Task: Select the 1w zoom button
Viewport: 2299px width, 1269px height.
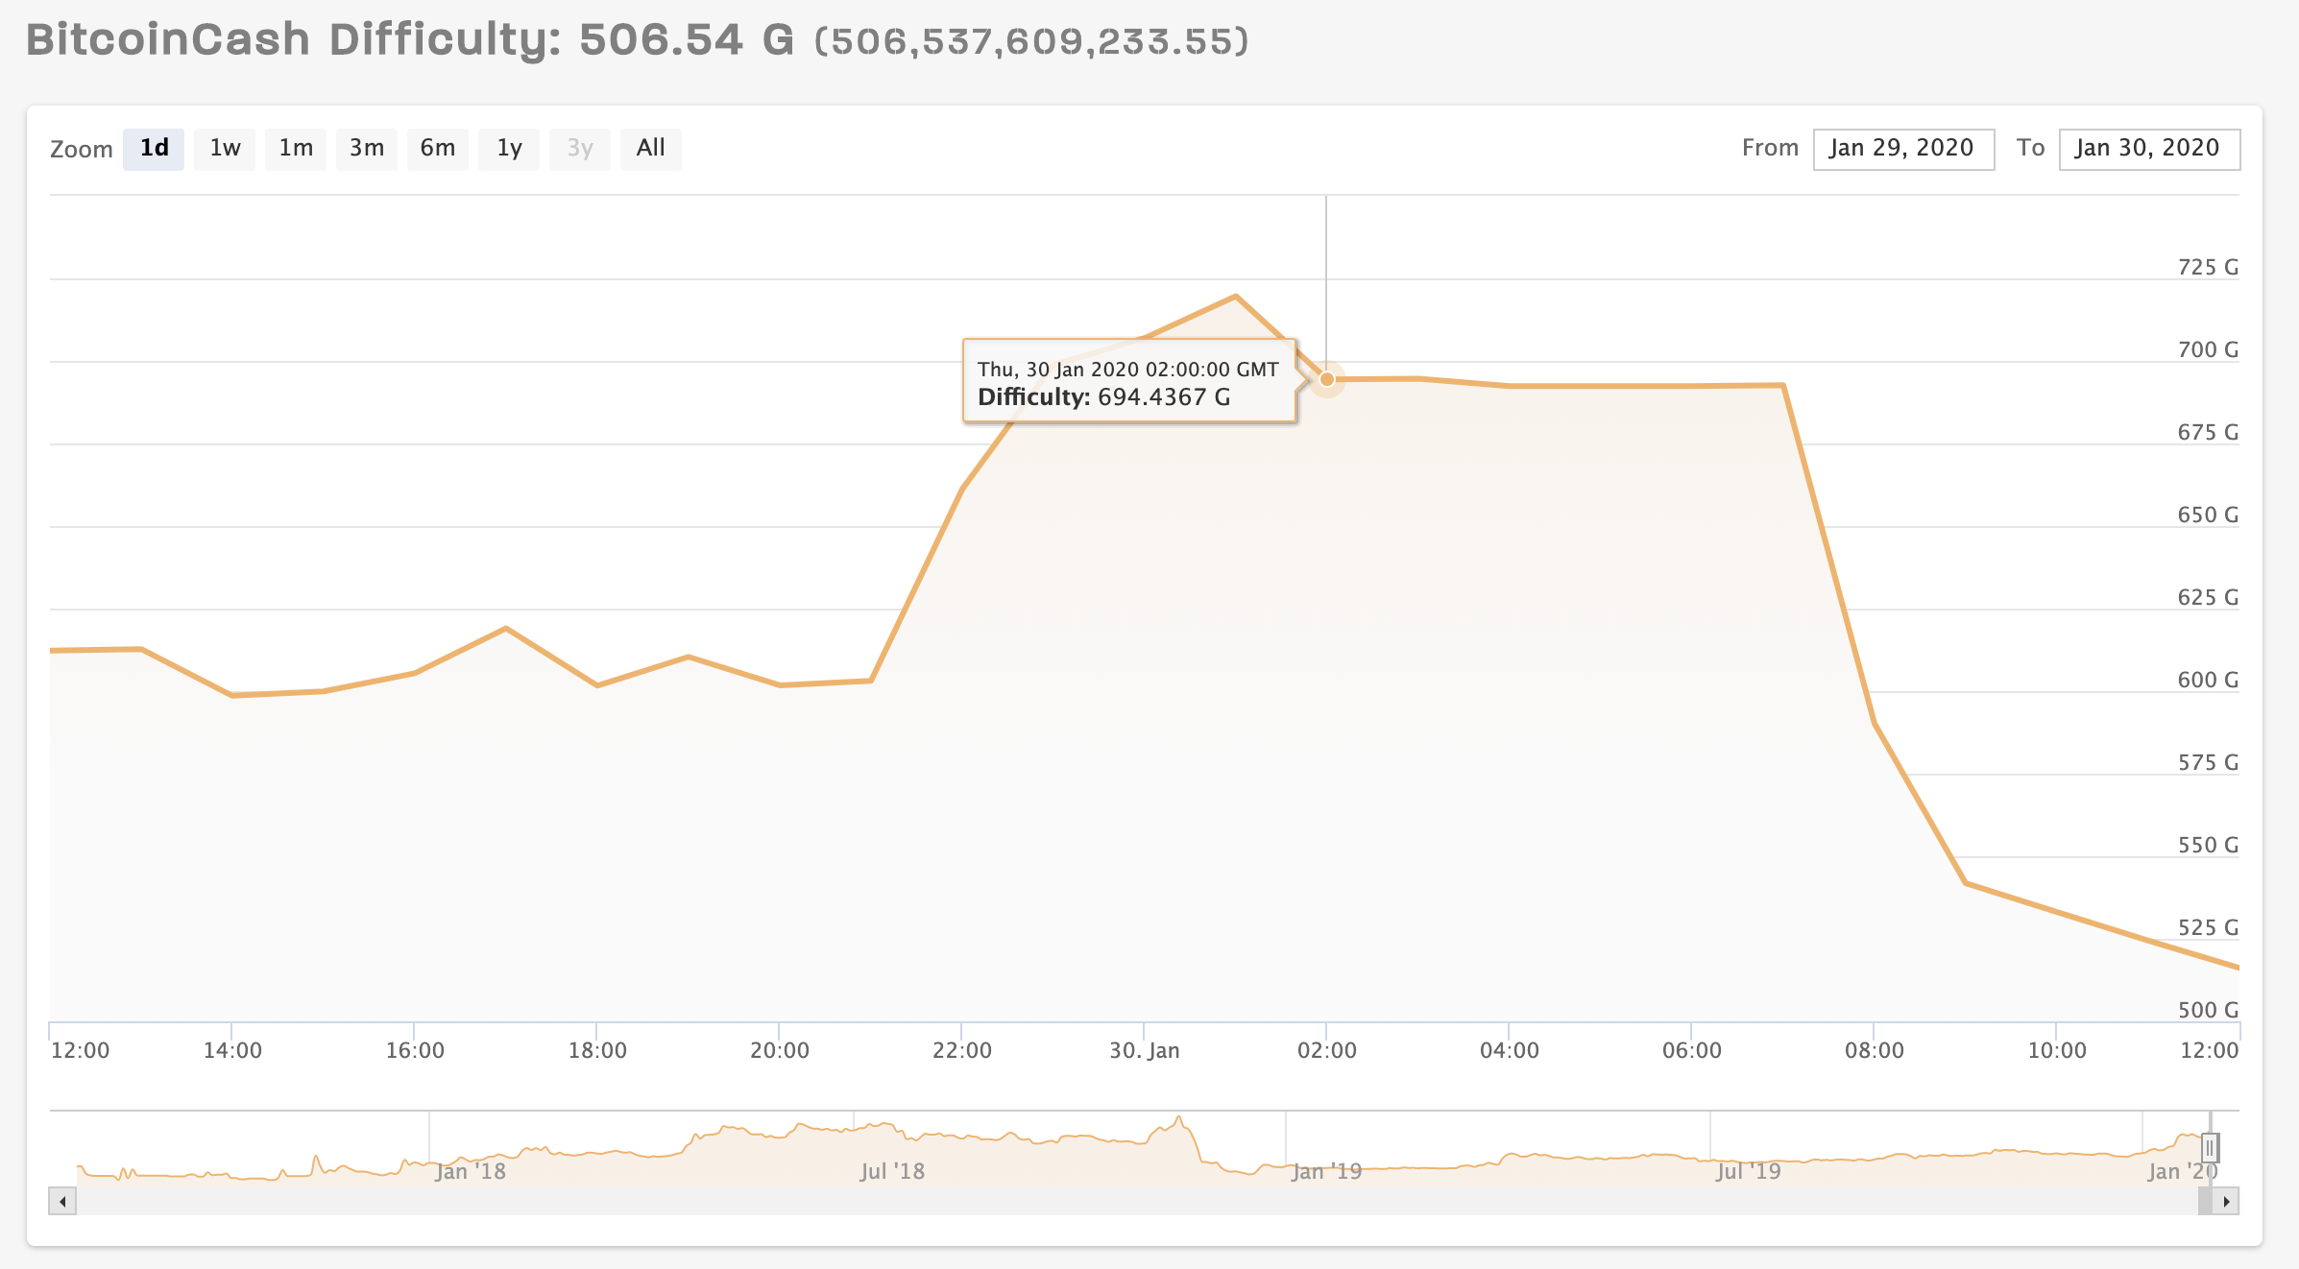Action: pos(225,149)
